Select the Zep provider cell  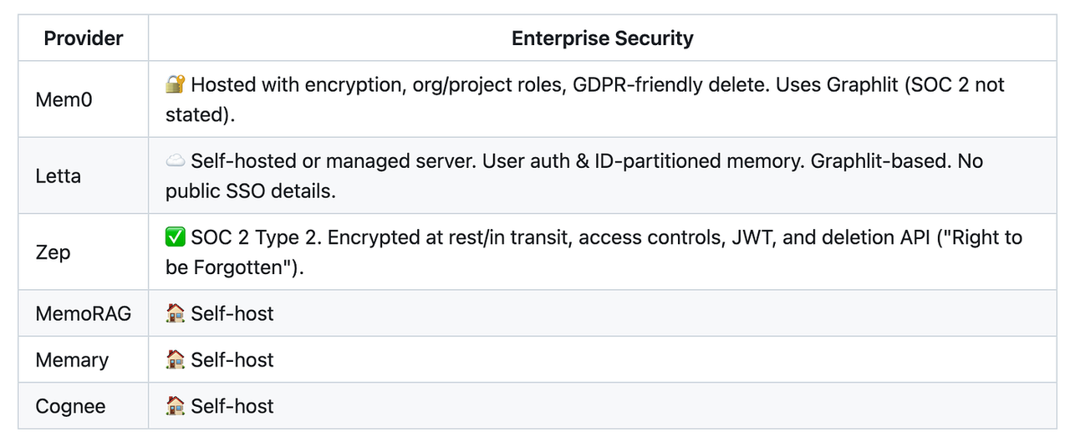click(53, 252)
